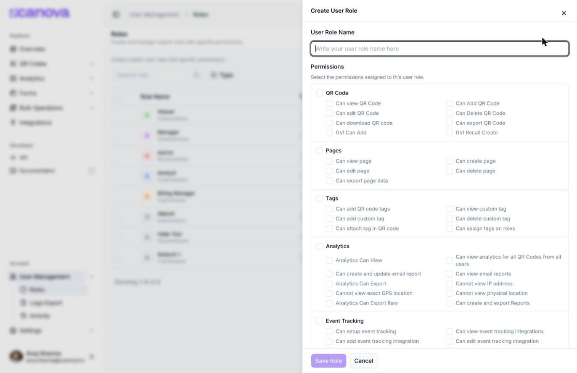577x373 pixels.
Task: Tick Cannot view IP address
Action: tap(449, 284)
